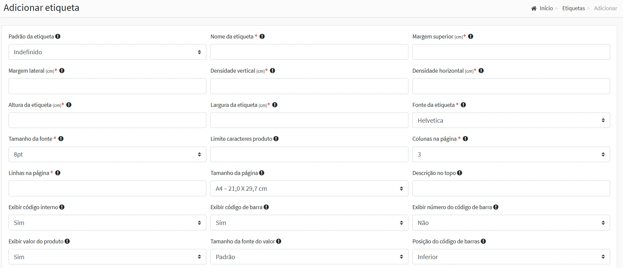The image size is (623, 268).
Task: Focus the Linhas na página input
Action: coord(107,189)
